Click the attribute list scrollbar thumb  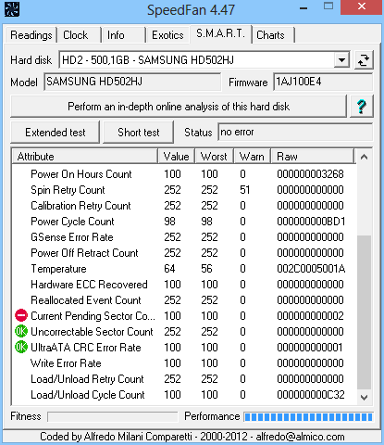[x=364, y=312]
